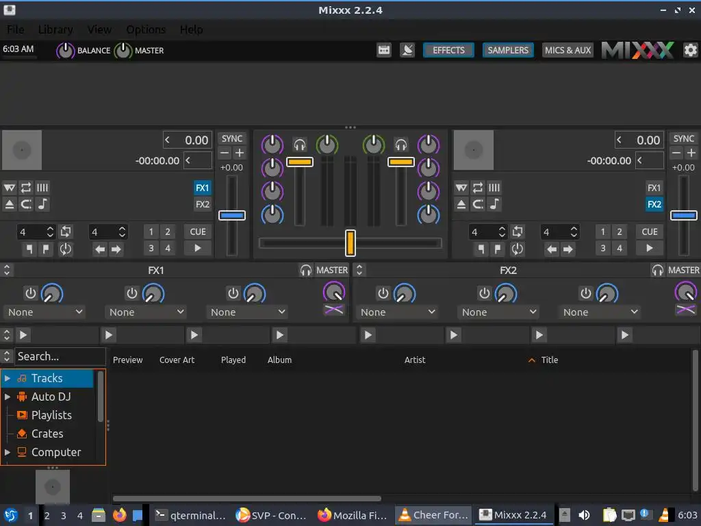Enable first effect in FX1 unit
Screen dimensions: 701x526
point(30,293)
